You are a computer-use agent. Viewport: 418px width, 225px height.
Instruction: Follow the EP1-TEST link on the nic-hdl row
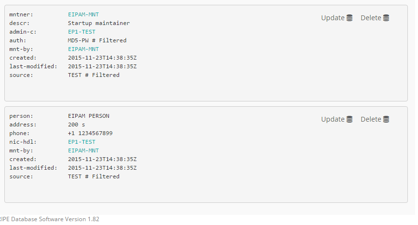coord(81,142)
